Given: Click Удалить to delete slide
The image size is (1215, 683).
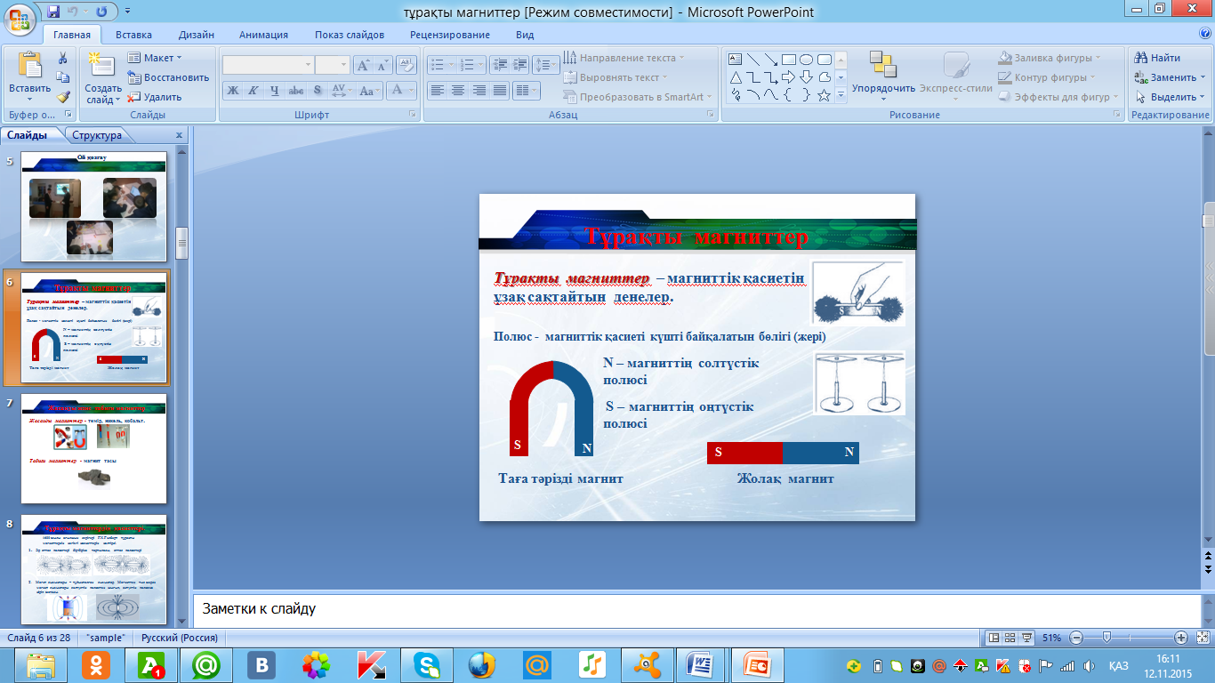Looking at the screenshot, I should click(155, 97).
